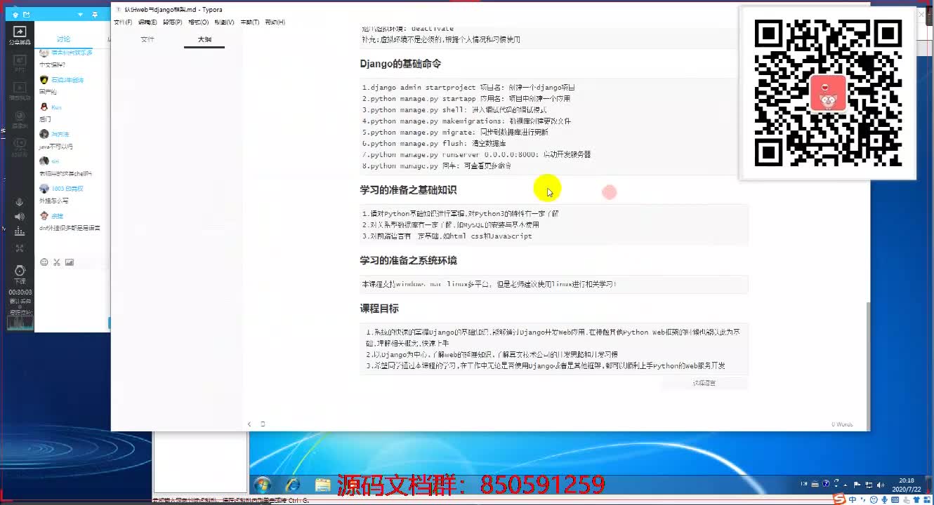Open the Windows Start menu orb
The image size is (934, 505).
pos(263,485)
